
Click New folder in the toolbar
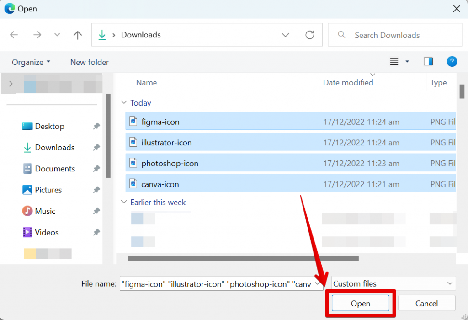point(90,62)
